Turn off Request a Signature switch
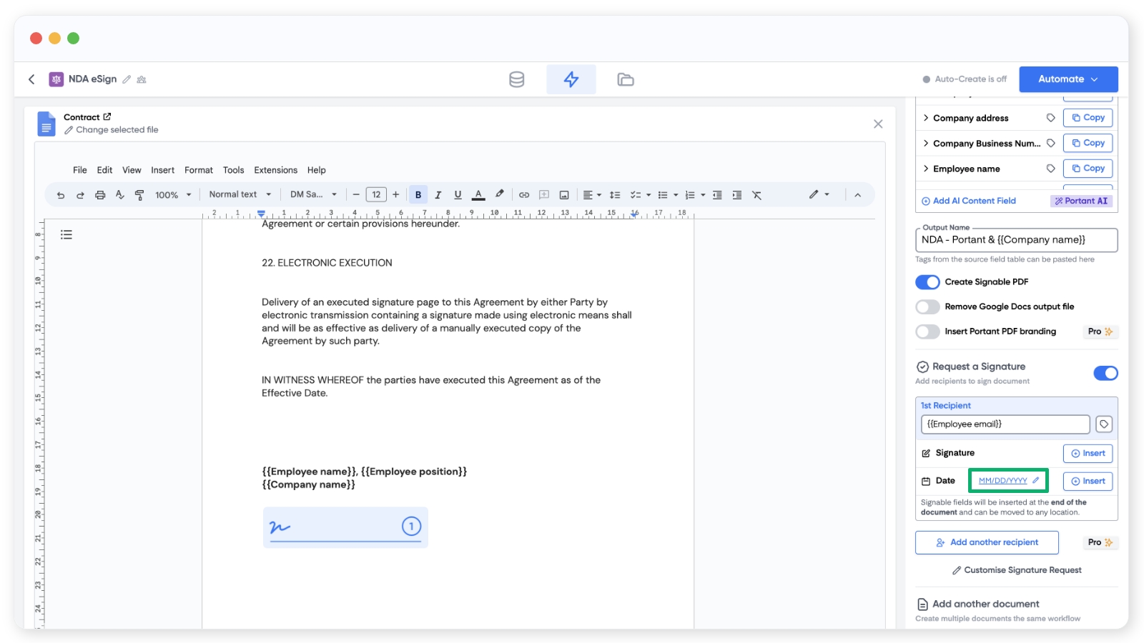Viewport: 1144px width, 643px height. [1105, 373]
